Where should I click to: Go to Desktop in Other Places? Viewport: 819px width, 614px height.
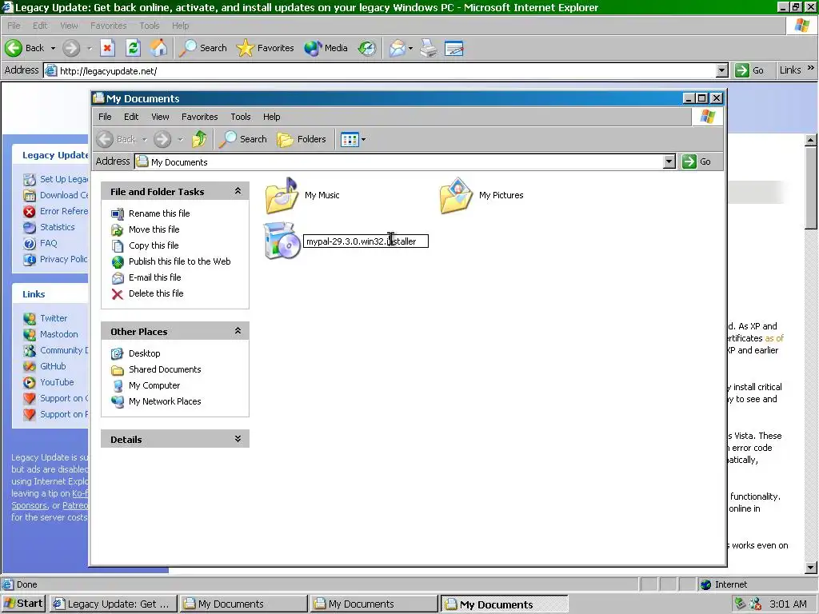coord(145,353)
